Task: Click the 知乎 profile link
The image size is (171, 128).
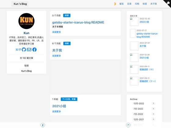Action: pos(18,50)
